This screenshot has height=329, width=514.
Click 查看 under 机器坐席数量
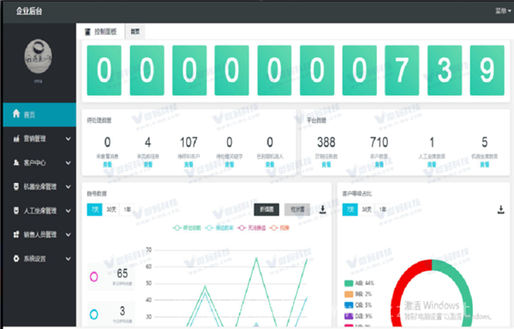[x=485, y=164]
